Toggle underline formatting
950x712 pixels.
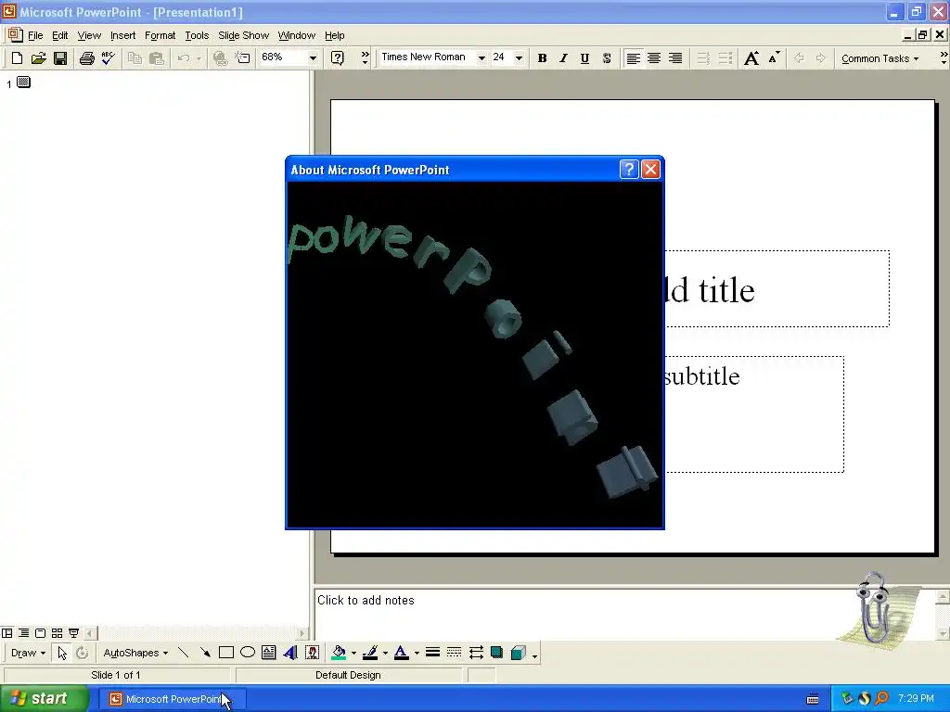584,58
